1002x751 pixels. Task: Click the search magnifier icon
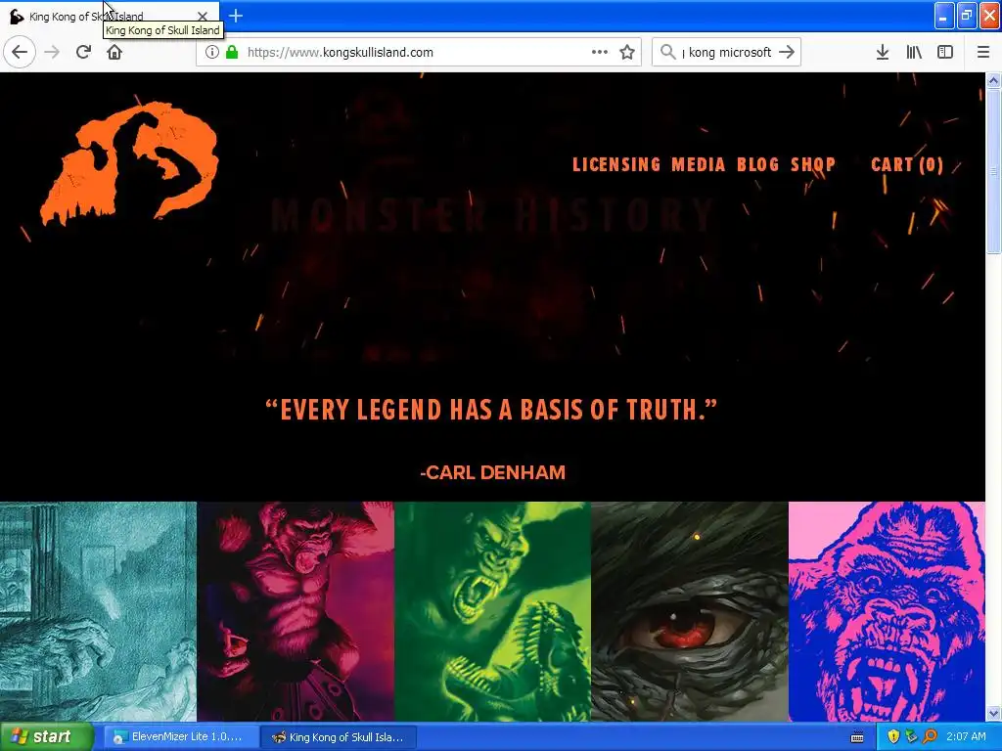[x=667, y=53]
